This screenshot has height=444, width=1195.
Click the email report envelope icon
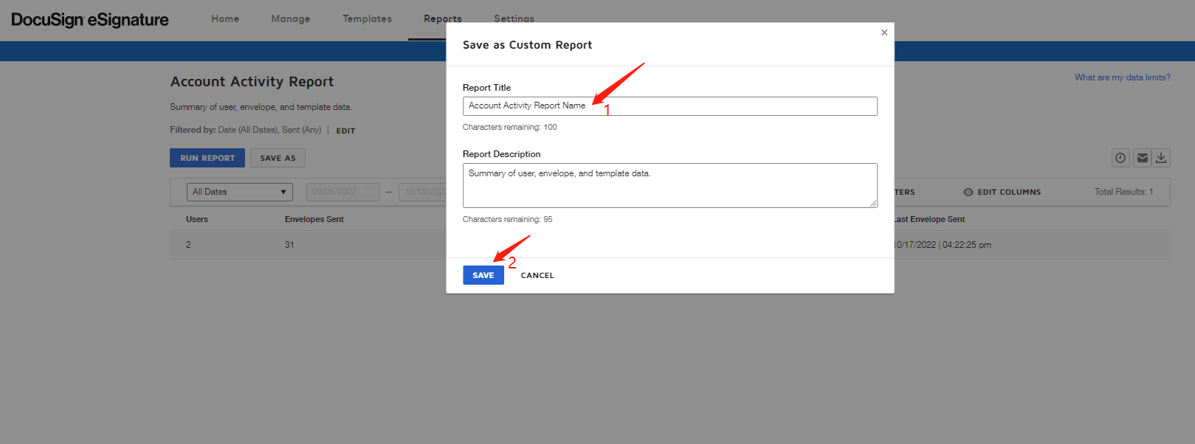click(1142, 158)
